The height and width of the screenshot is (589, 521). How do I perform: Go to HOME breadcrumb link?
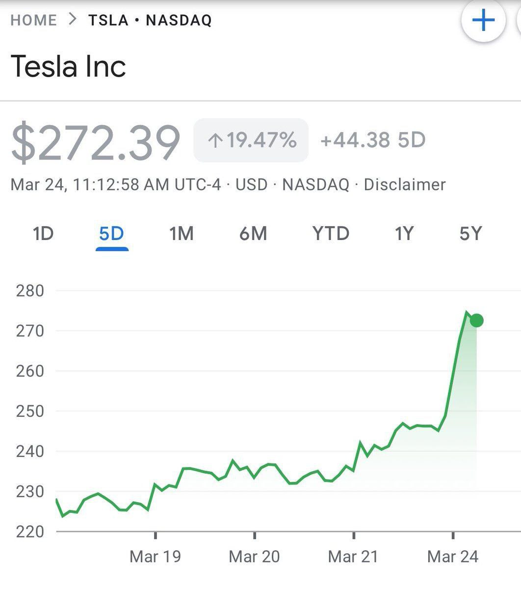pos(33,20)
